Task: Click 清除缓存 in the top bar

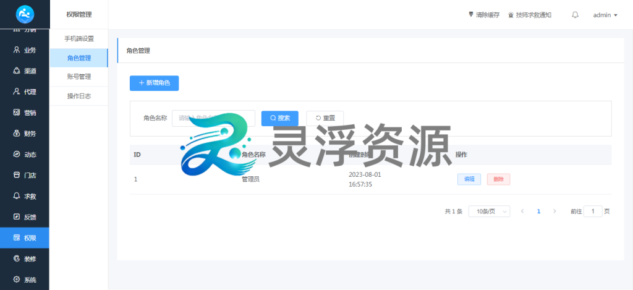Action: point(484,15)
